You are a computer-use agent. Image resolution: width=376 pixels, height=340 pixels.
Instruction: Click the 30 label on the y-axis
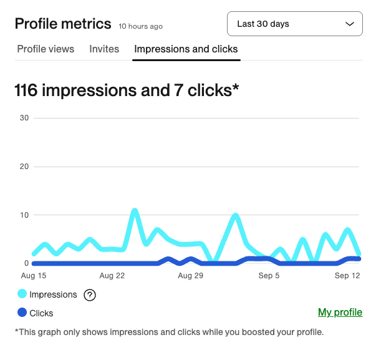tap(24, 118)
